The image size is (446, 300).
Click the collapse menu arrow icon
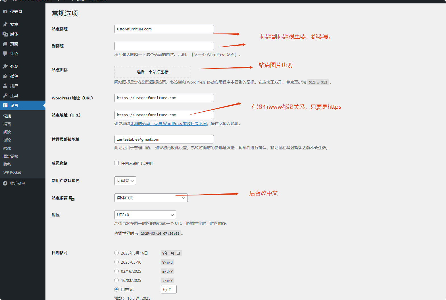point(5,183)
